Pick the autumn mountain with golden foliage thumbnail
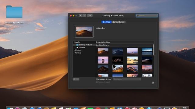Viewport: 195px width, 109px height. click(x=118, y=69)
